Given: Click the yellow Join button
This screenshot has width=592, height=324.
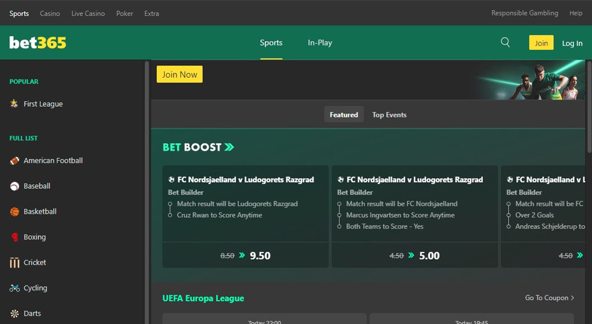Looking at the screenshot, I should (541, 42).
